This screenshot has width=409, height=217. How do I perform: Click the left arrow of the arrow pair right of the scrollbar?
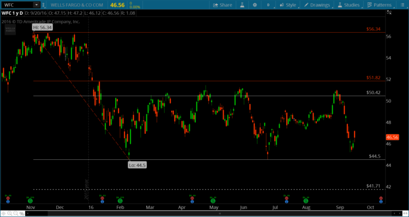pyautogui.click(x=394, y=214)
